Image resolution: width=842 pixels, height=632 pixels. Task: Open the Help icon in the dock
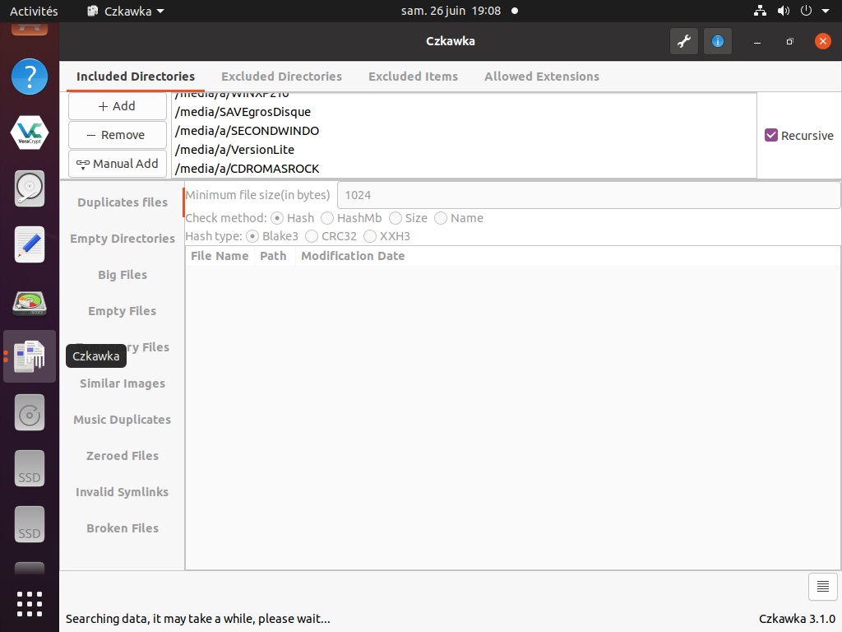(x=30, y=77)
